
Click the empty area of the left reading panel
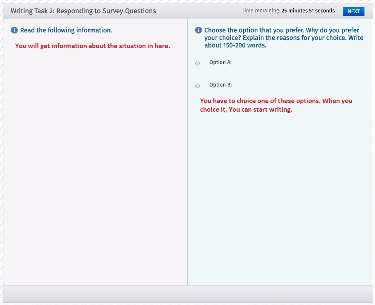(x=94, y=169)
